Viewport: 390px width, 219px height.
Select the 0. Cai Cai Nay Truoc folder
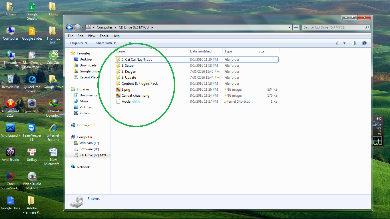197,60
